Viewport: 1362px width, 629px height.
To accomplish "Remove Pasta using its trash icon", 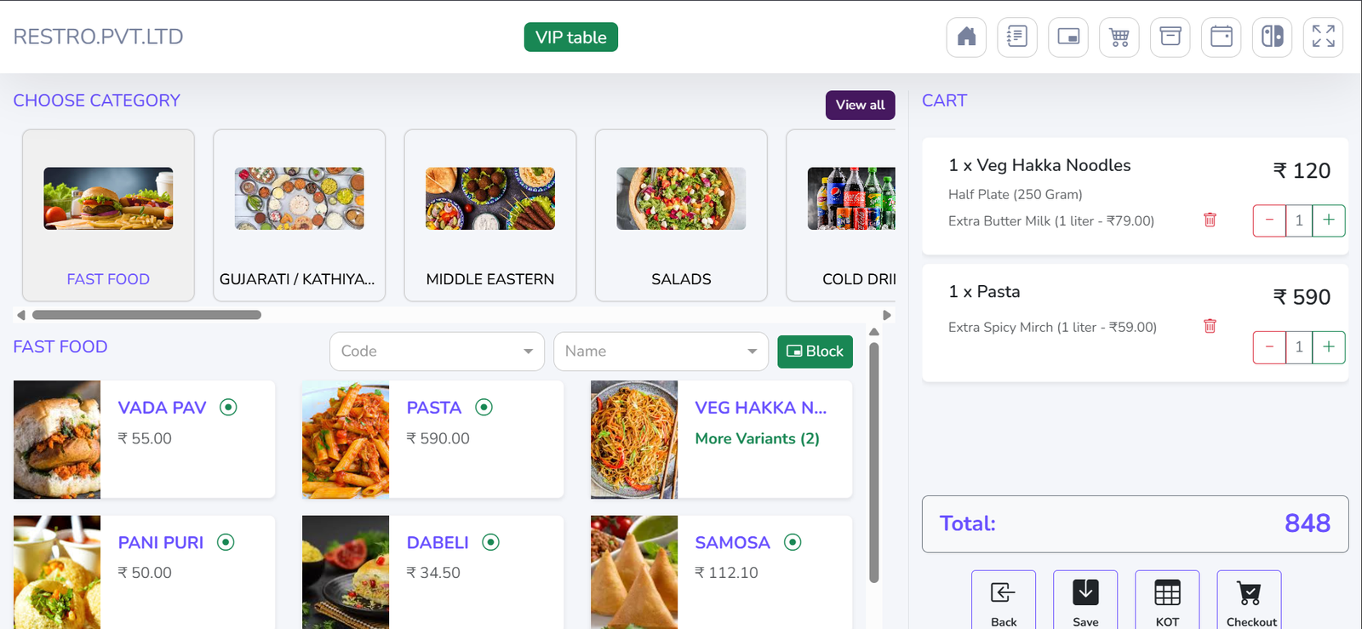I will (x=1210, y=326).
